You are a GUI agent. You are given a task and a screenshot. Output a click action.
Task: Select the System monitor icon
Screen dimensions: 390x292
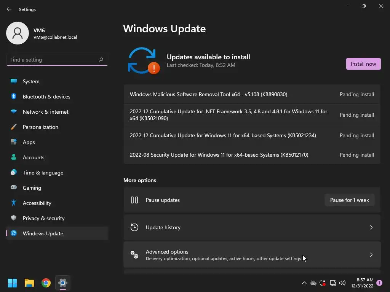(14, 81)
